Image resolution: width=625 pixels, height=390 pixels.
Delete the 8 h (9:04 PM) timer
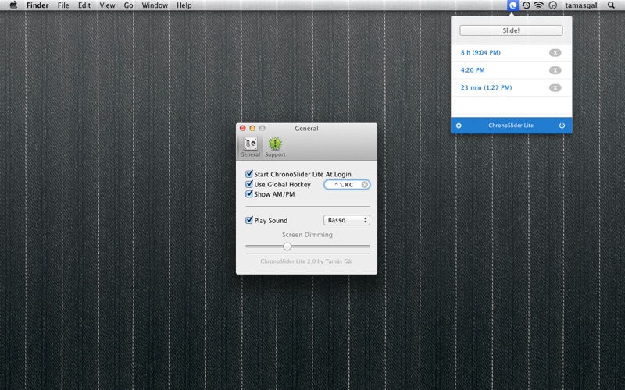[555, 53]
